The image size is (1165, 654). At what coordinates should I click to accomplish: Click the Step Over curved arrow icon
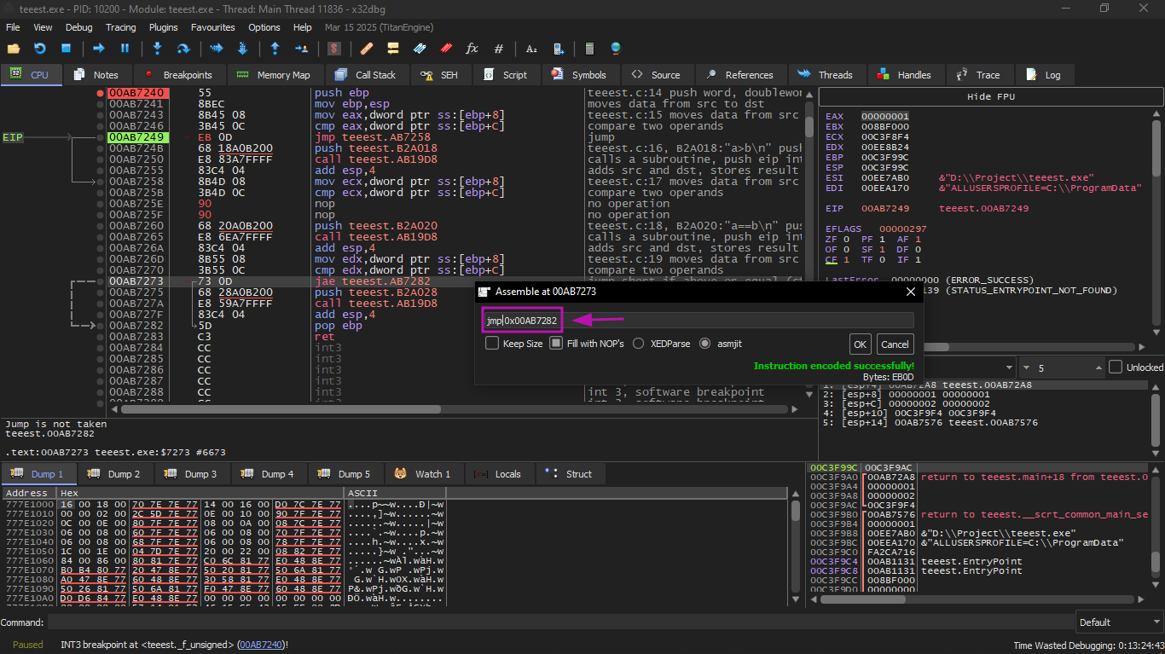[x=183, y=49]
